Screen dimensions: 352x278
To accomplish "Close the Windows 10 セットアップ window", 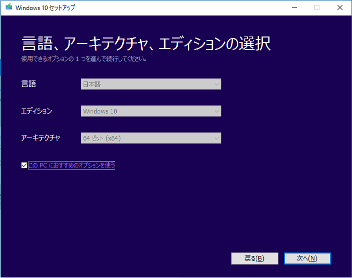I will pyautogui.click(x=340, y=7).
